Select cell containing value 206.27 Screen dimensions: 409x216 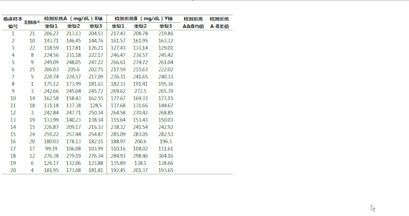click(x=51, y=34)
